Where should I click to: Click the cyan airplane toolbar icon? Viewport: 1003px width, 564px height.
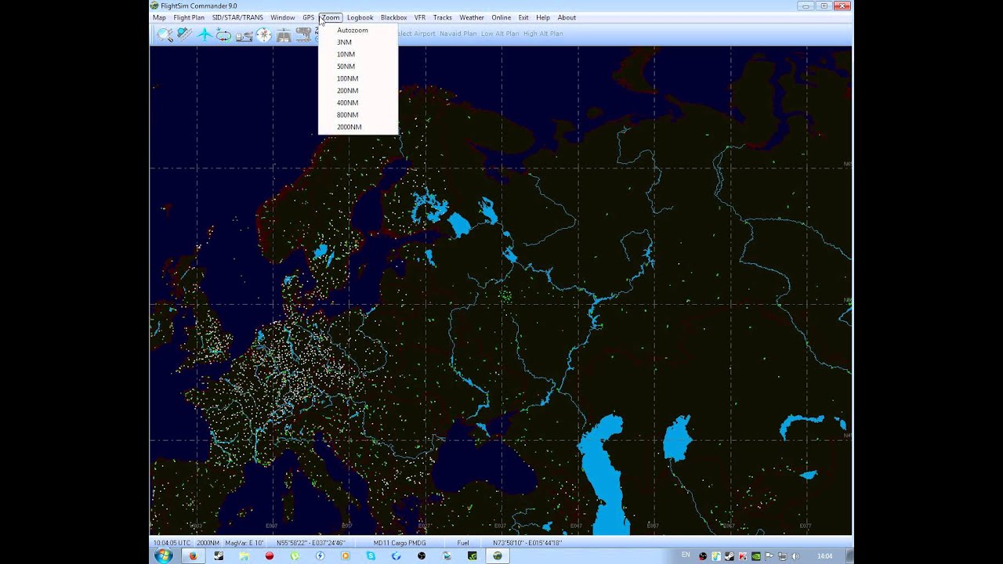(205, 34)
